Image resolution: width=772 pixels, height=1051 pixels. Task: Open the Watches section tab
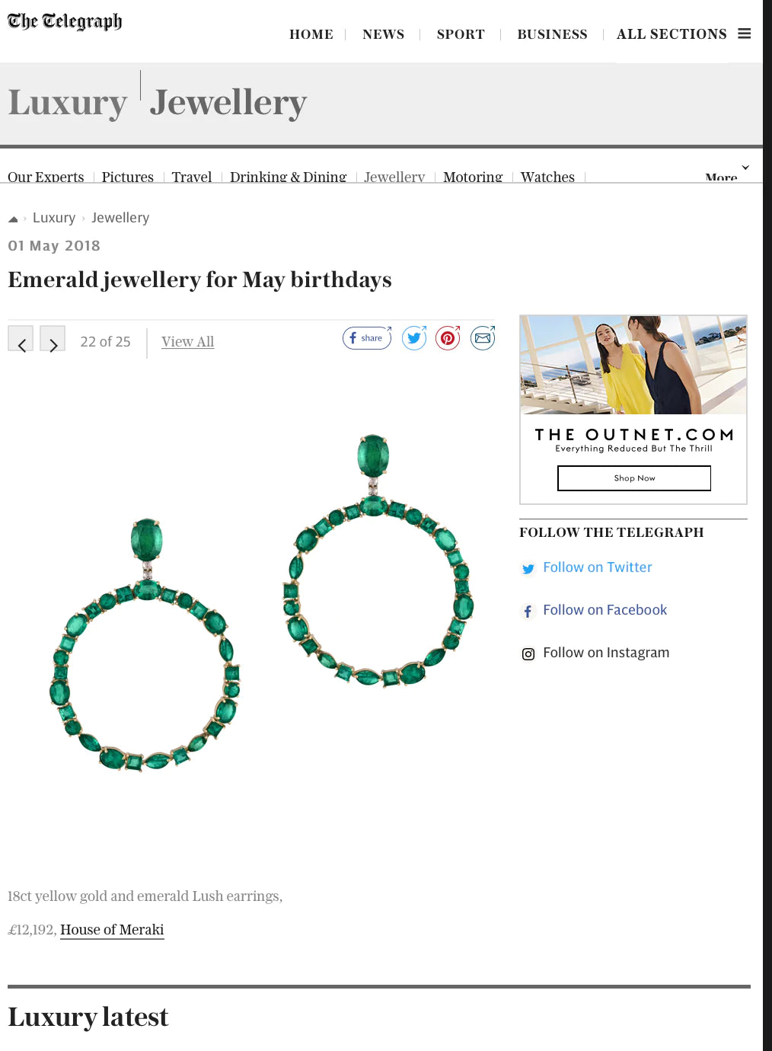tap(547, 177)
